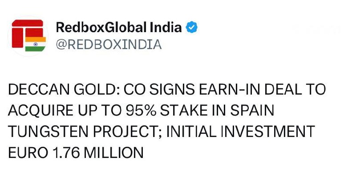This screenshot has width=356, height=170.
Task: Click the word TUNGSTEN in the tweet
Action: point(48,132)
